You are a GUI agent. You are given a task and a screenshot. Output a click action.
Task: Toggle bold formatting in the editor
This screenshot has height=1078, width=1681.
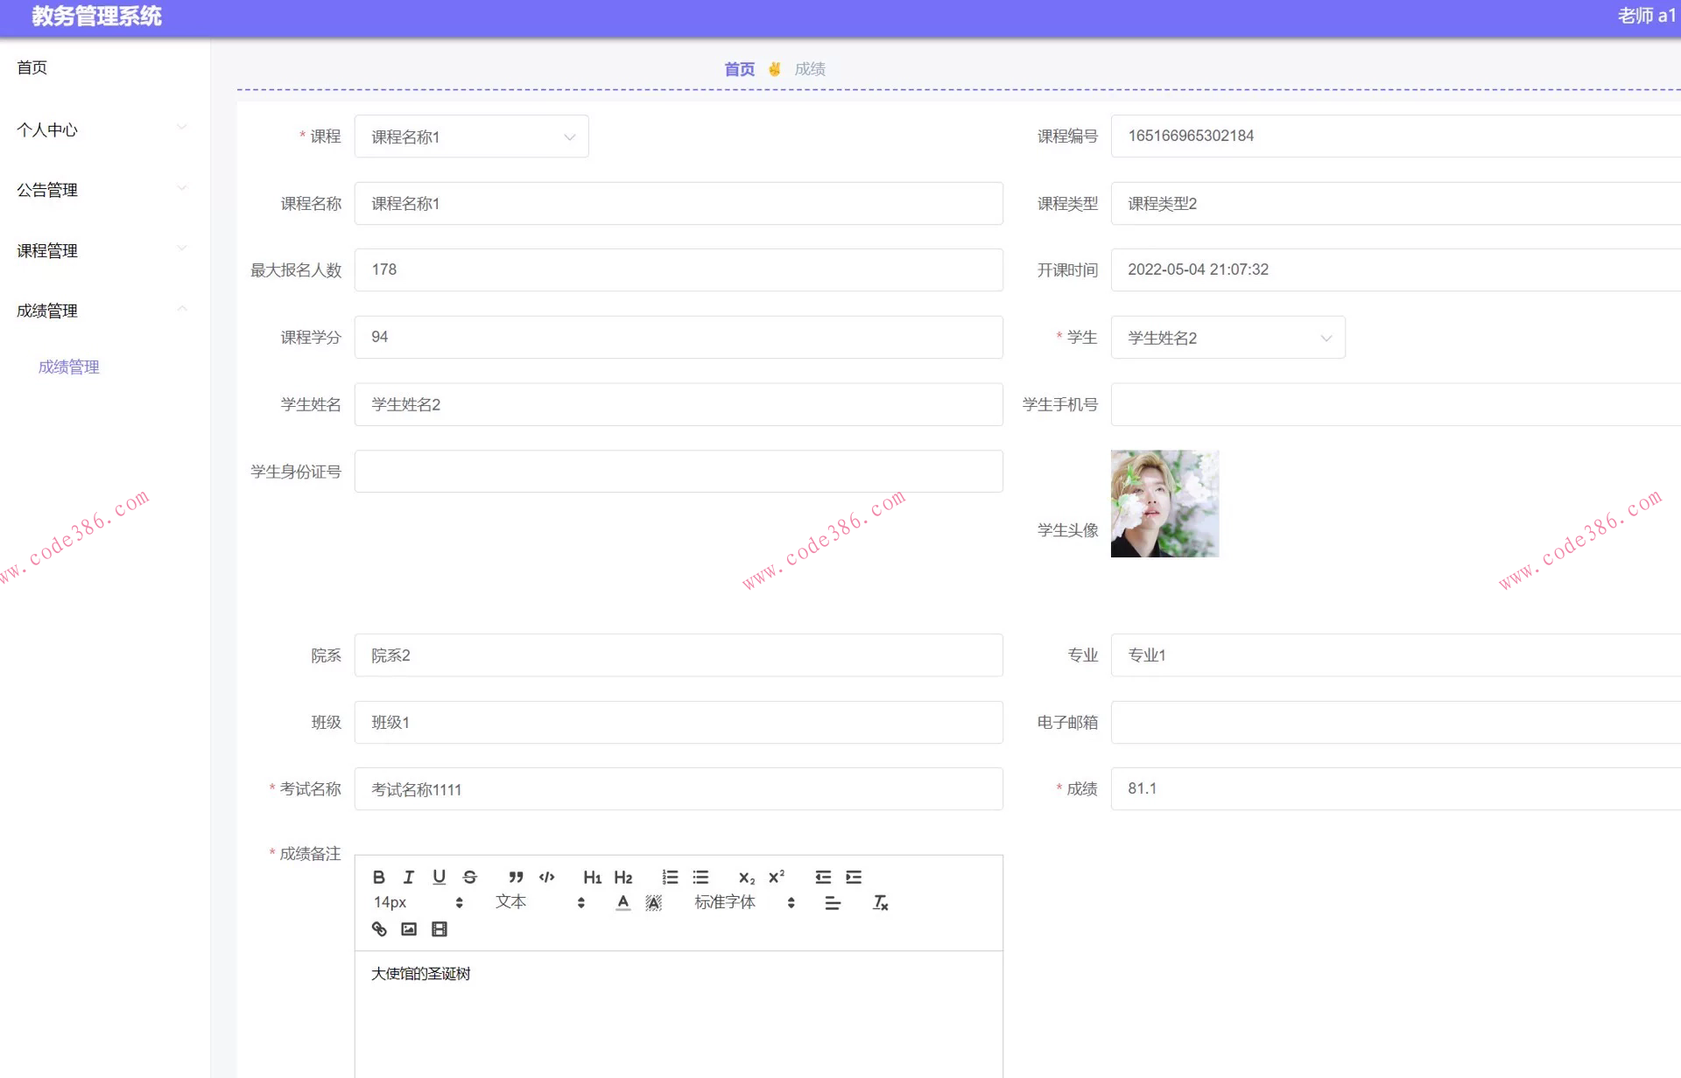(x=378, y=877)
